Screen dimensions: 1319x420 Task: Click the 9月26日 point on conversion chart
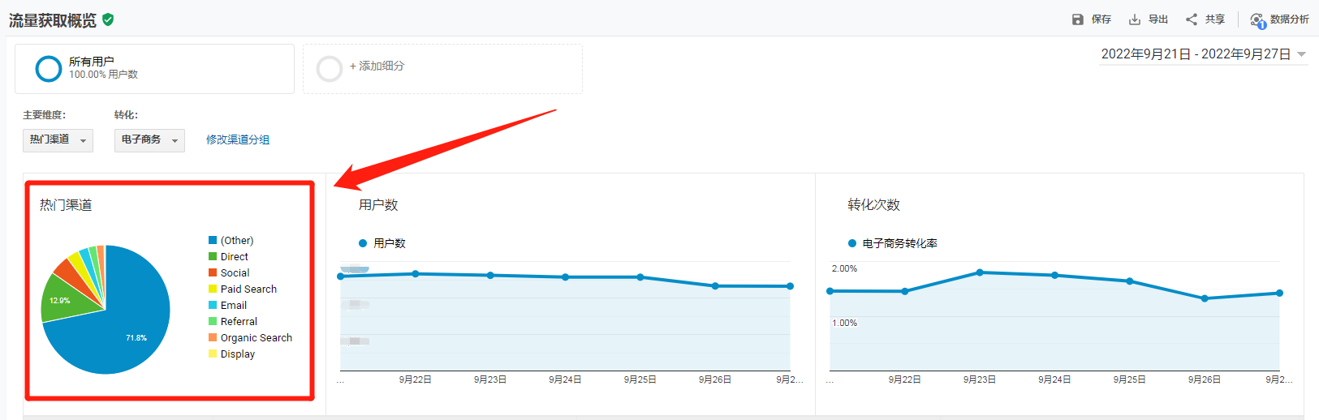pos(1205,298)
